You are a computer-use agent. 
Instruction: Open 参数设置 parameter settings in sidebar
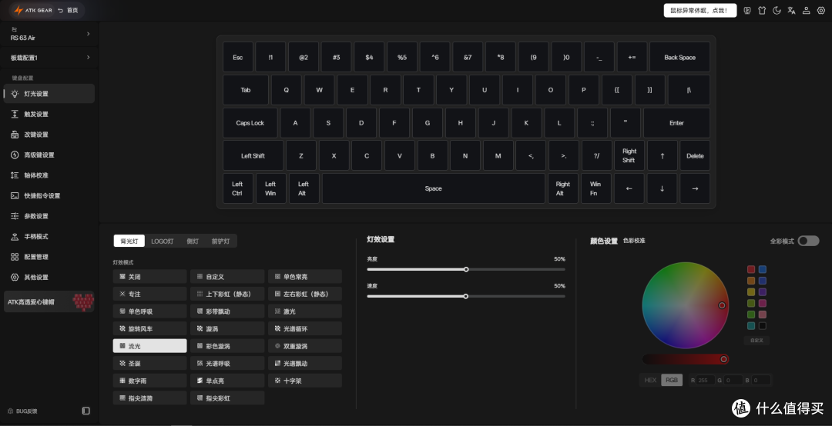coord(49,216)
